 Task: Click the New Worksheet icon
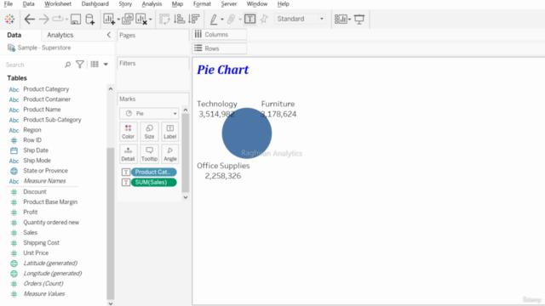click(x=109, y=19)
